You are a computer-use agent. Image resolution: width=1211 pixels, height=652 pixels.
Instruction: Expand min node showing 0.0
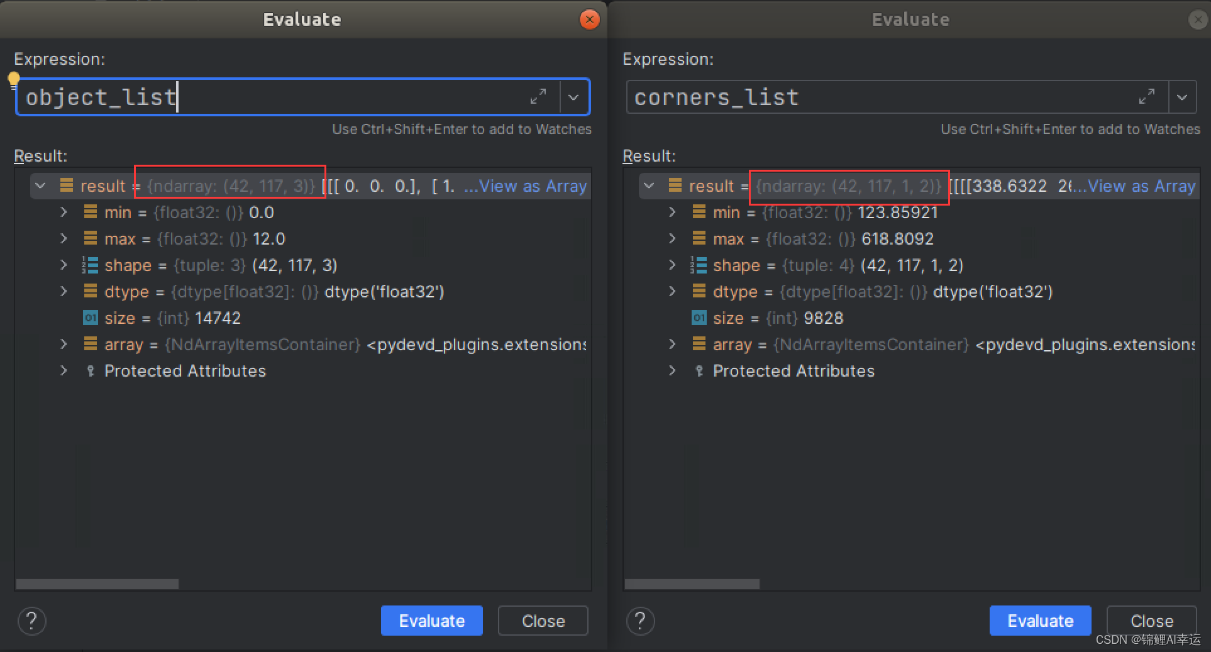click(x=64, y=213)
